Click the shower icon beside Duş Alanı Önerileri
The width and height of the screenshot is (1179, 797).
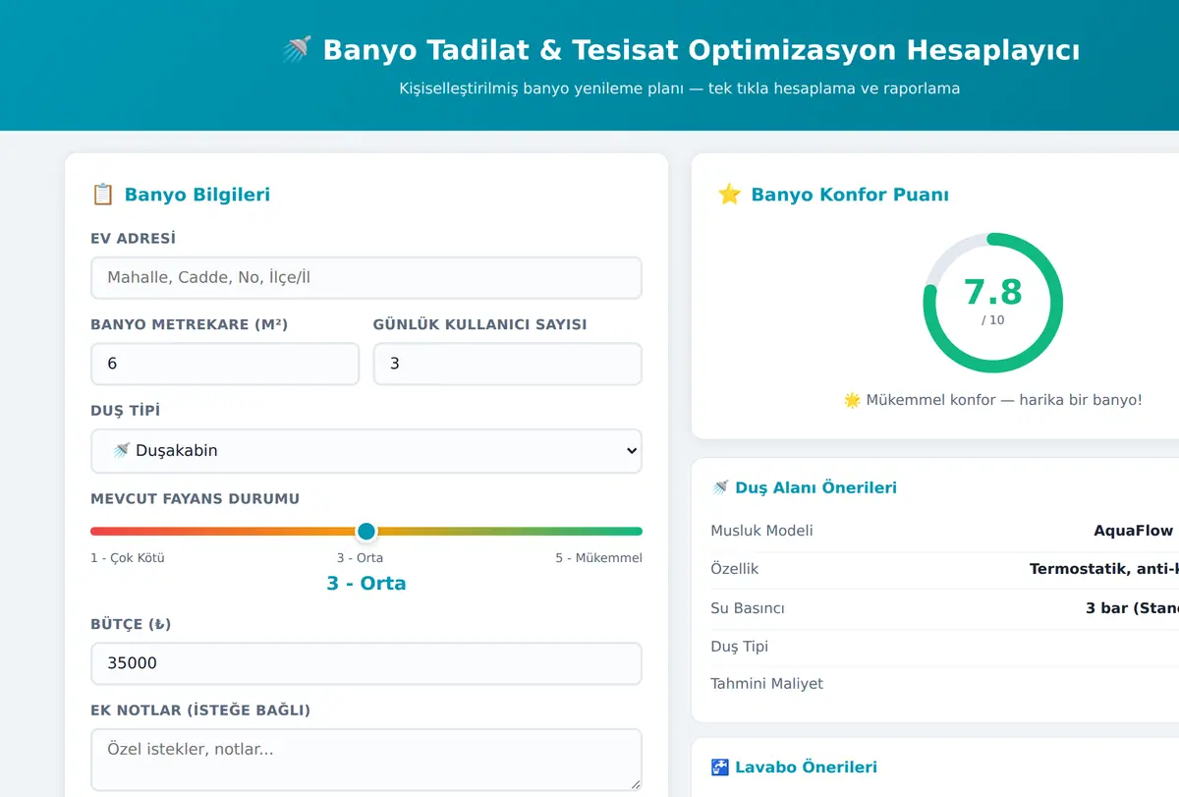tap(719, 487)
